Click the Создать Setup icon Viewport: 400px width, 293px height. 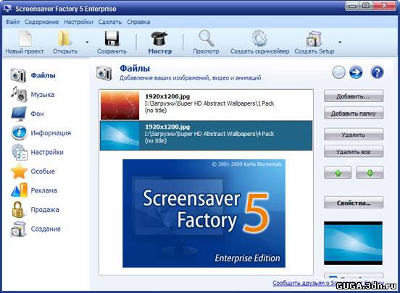(x=314, y=39)
